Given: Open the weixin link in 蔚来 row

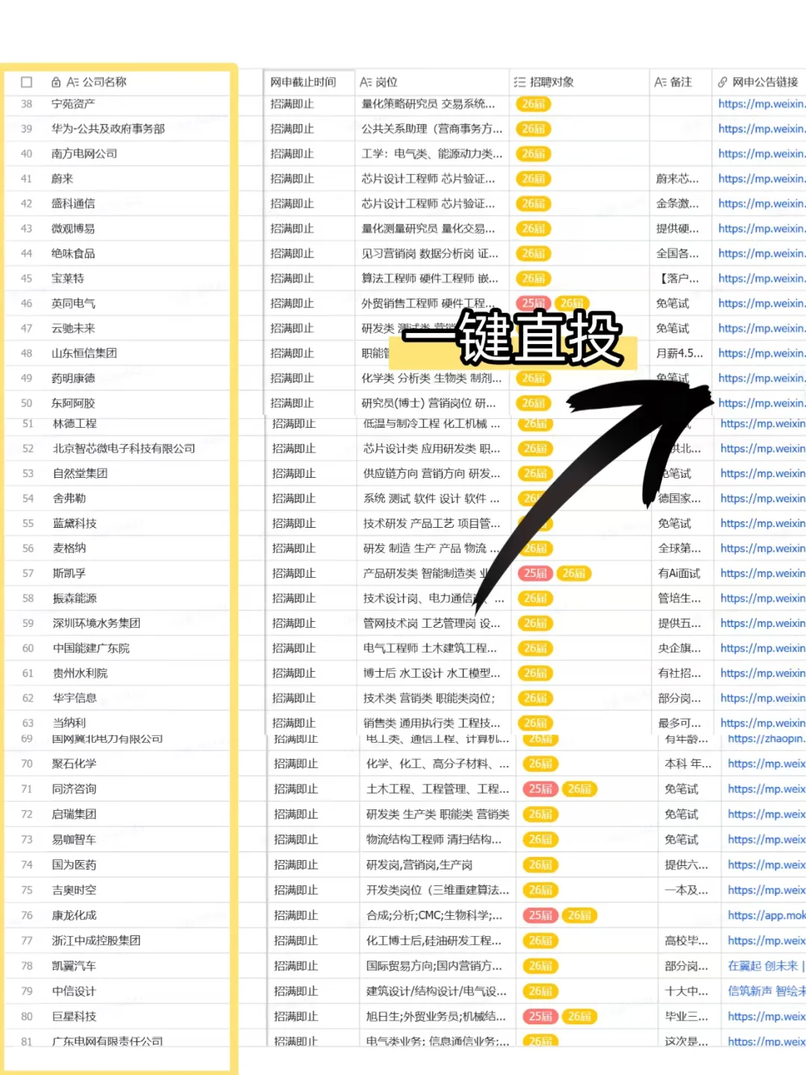Looking at the screenshot, I should tap(761, 178).
